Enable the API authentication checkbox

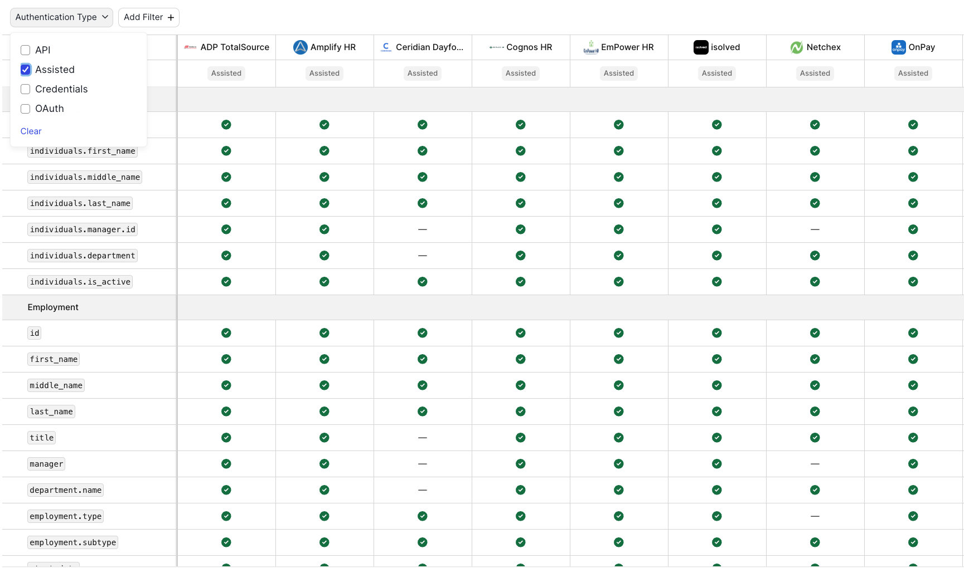[26, 50]
